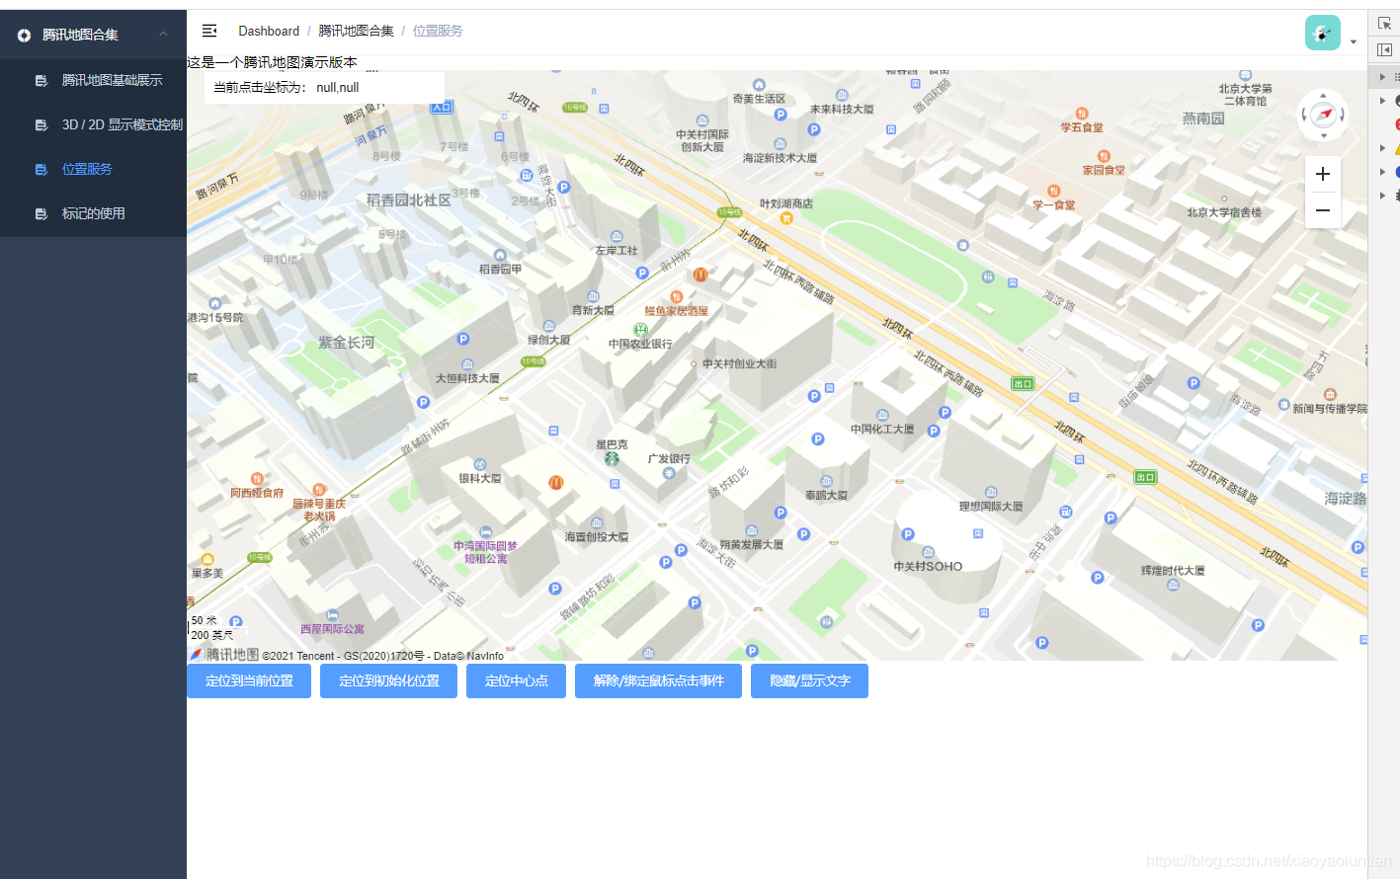Click the 稻香园北社区 map label

(x=409, y=200)
